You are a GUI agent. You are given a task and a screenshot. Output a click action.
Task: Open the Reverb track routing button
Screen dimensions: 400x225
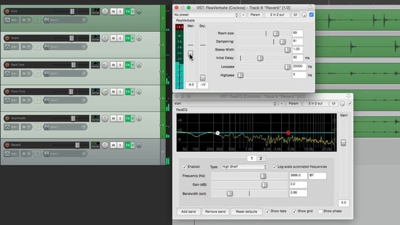[96, 145]
